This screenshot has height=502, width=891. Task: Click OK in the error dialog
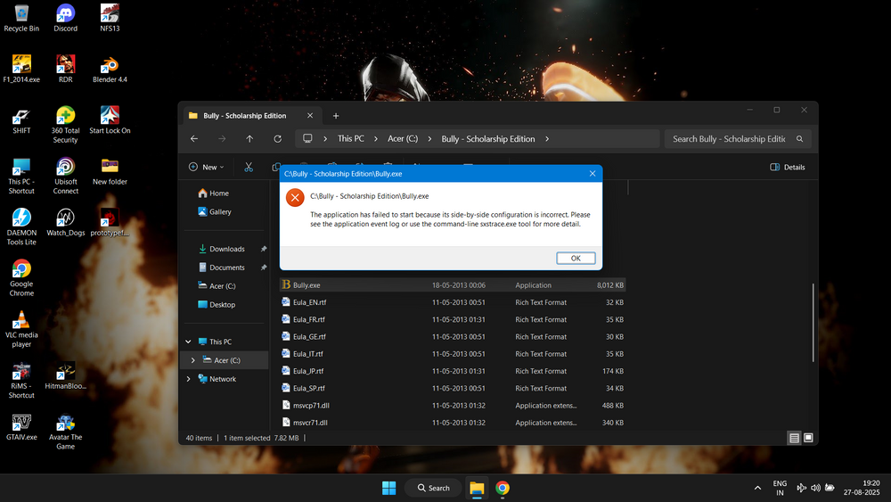pyautogui.click(x=576, y=258)
